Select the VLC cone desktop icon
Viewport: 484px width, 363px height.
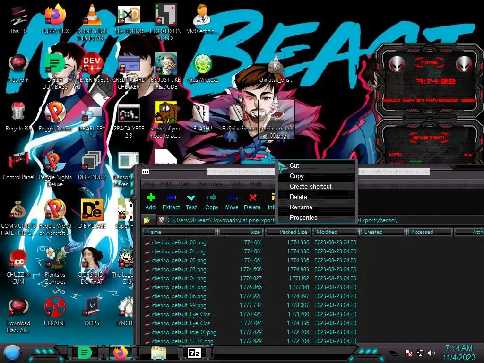click(92, 22)
